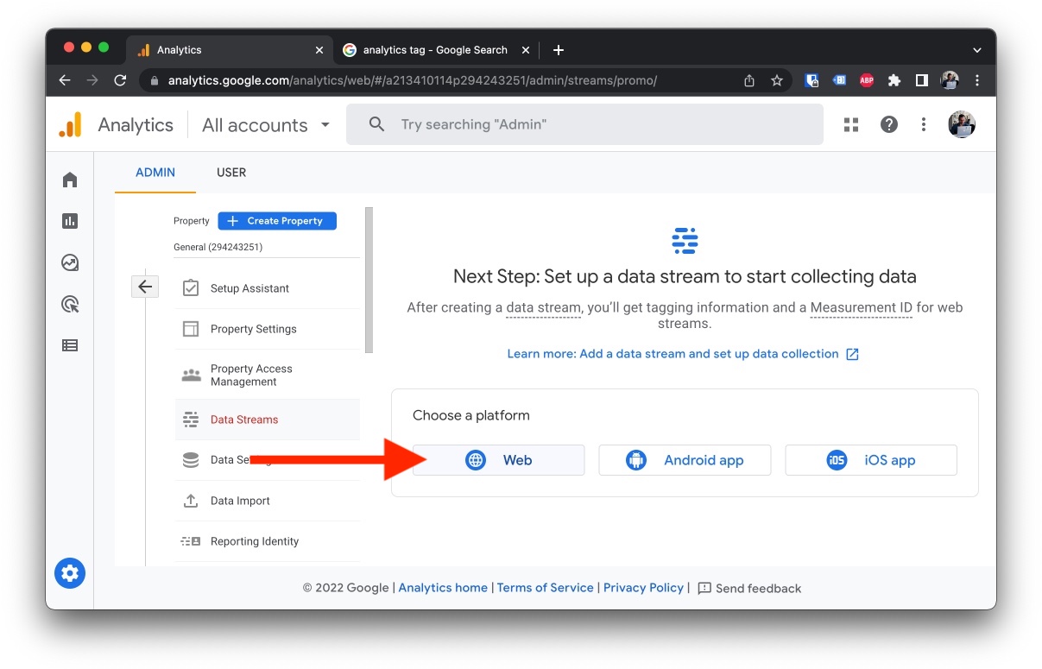Viewport: 1042px width, 669px height.
Task: Open the Google apps grid icon
Action: click(851, 124)
